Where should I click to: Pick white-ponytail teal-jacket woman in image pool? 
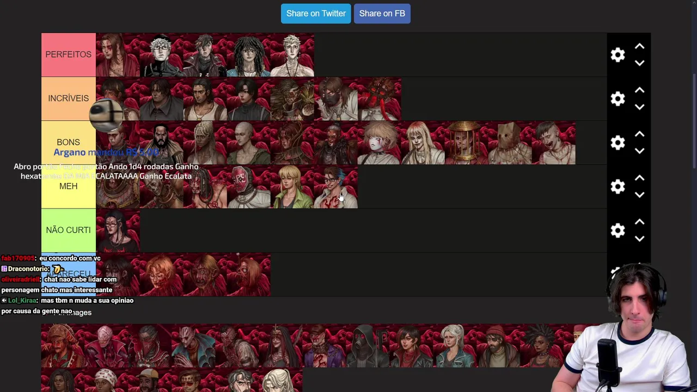(455, 346)
